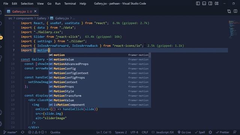
Task: Split the editor to the right
Action: pyautogui.click(x=235, y=11)
